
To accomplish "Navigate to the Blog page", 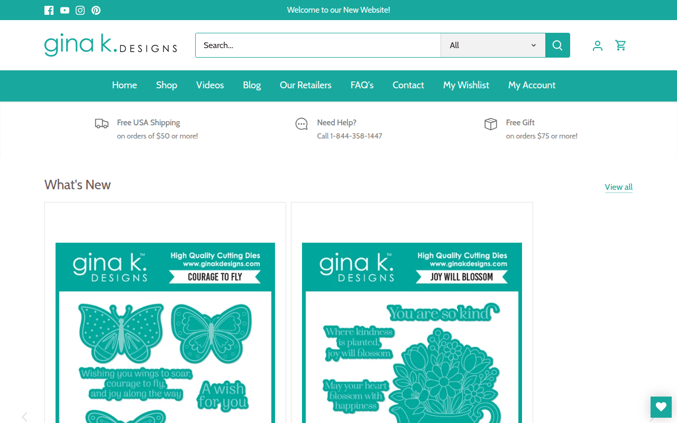I will click(x=252, y=85).
